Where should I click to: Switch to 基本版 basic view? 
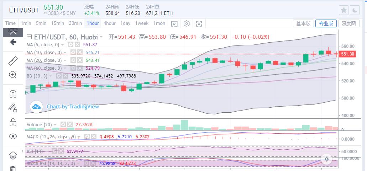click(303, 23)
